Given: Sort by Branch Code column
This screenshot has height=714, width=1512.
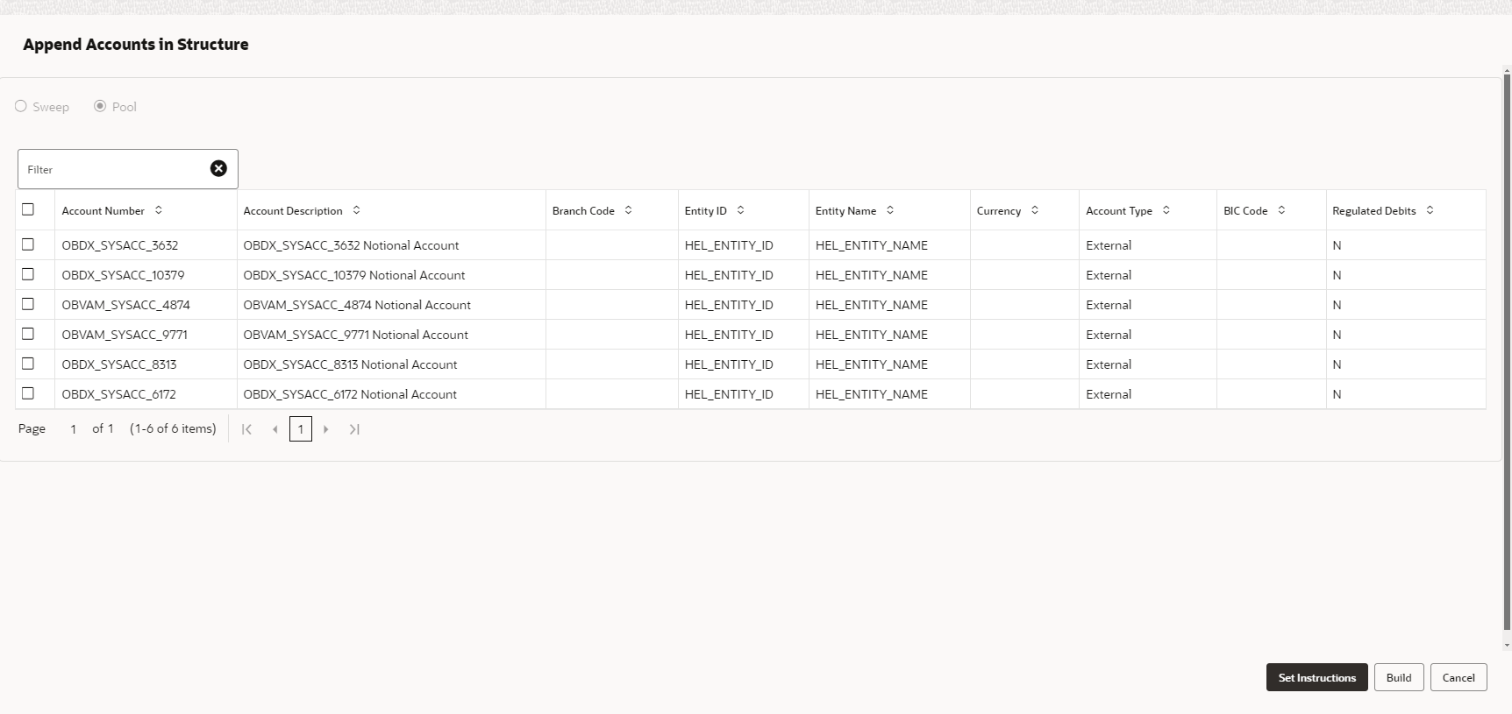Looking at the screenshot, I should point(628,210).
